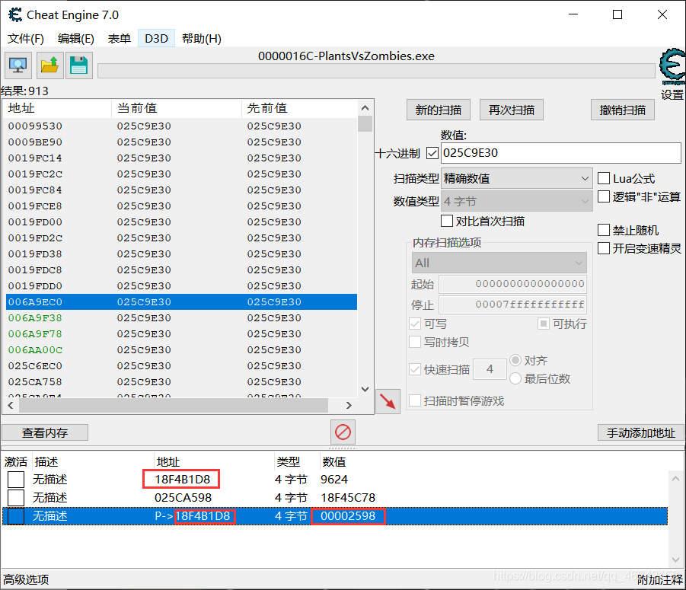686x590 pixels.
Task: Open the 数值类型 4 字节 dropdown
Action: coord(516,201)
